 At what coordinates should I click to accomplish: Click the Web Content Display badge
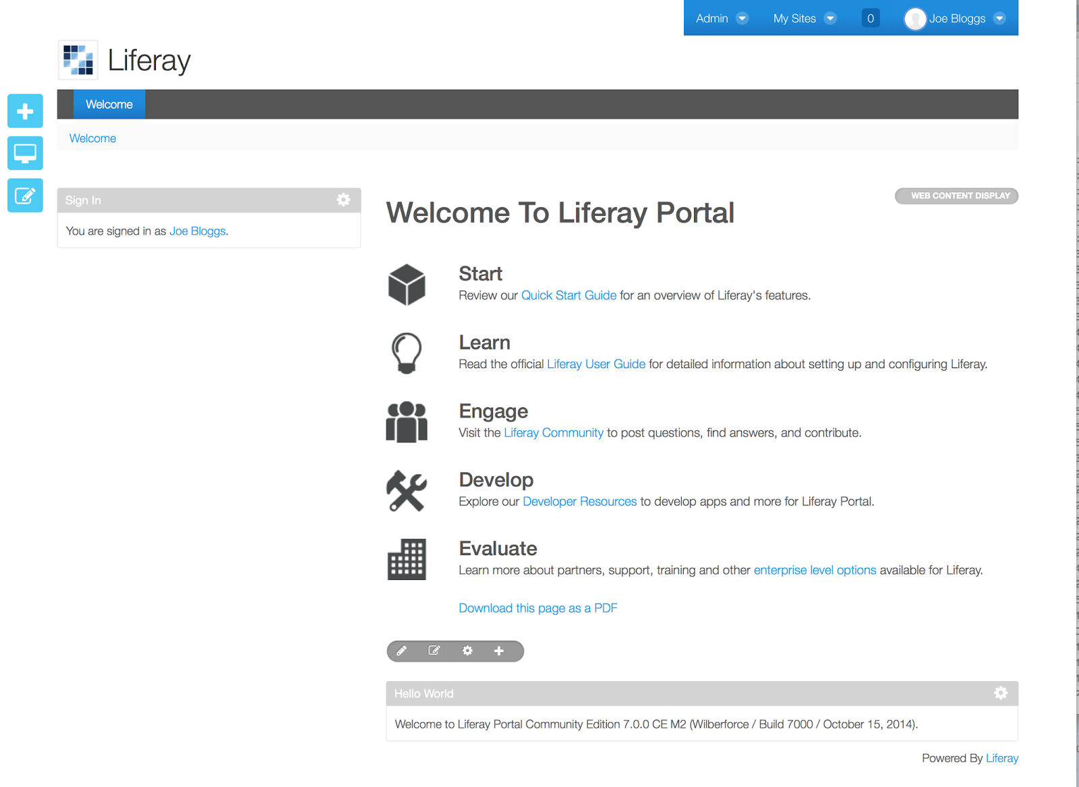point(956,196)
